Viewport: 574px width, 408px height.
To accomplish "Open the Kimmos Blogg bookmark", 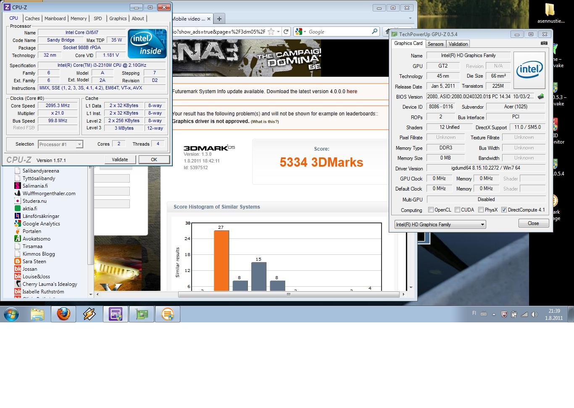I will click(x=39, y=254).
